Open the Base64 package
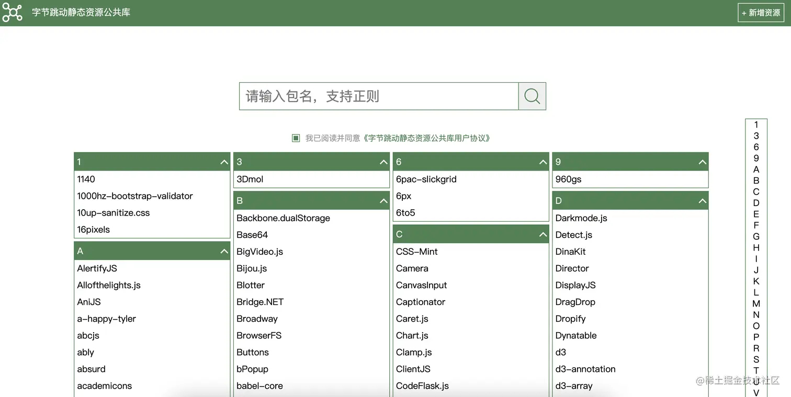 coord(252,235)
